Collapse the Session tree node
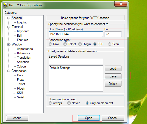The height and width of the screenshot is (124, 147). 9,18
